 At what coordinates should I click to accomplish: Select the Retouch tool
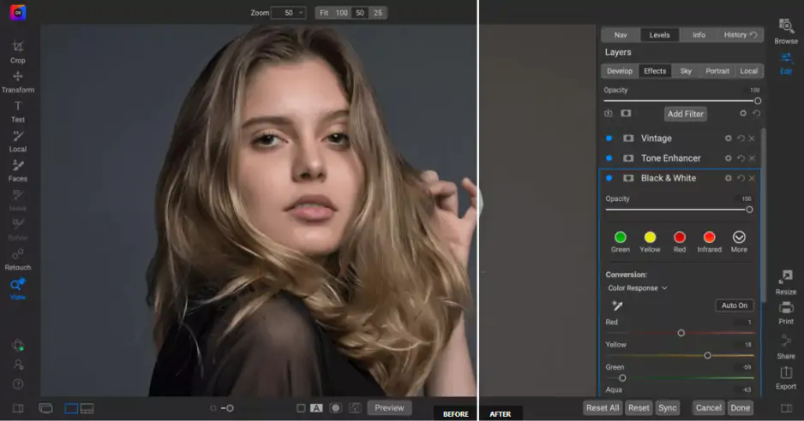[x=18, y=255]
